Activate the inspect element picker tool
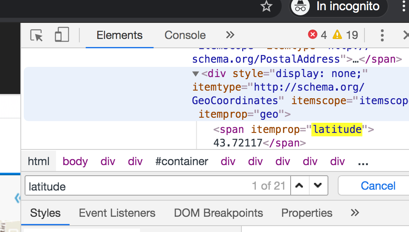Image resolution: width=409 pixels, height=232 pixels. (37, 35)
